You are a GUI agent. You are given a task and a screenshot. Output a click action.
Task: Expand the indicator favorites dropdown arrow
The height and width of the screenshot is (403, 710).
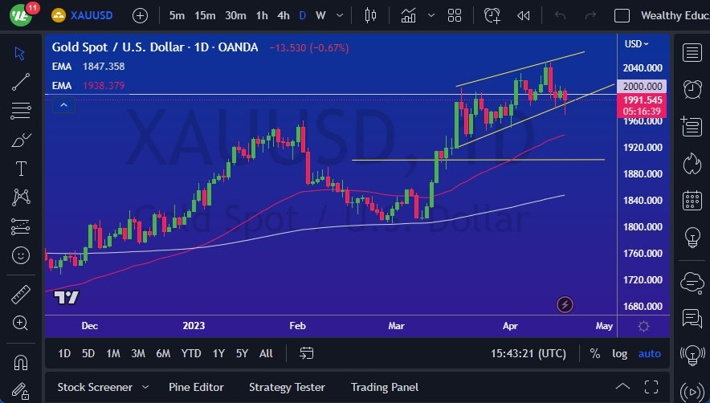click(x=431, y=15)
